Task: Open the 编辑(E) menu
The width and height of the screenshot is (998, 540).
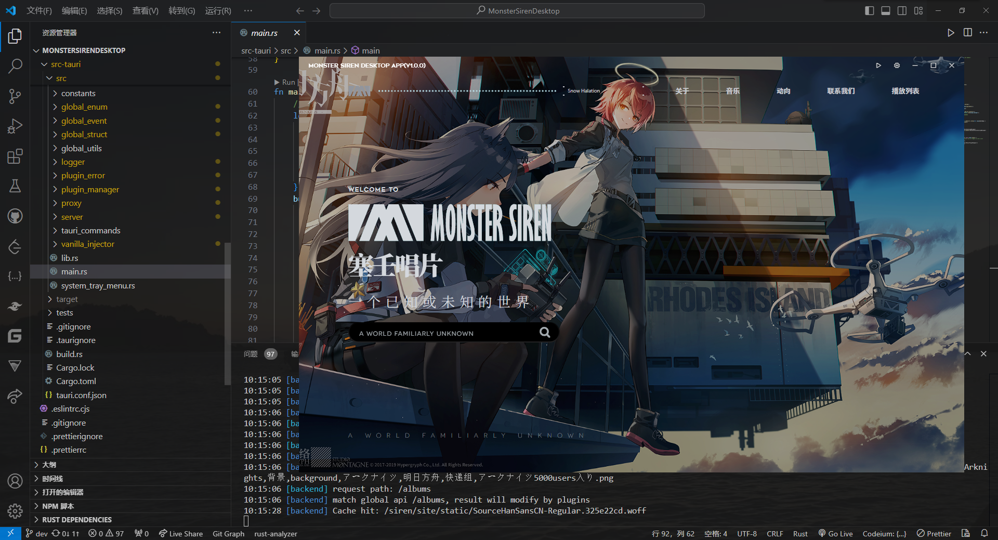Action: 74,10
